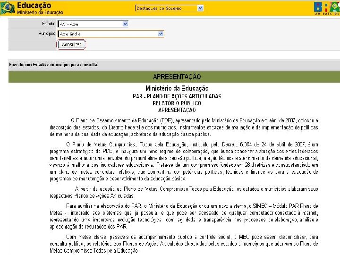Click the Brasil government logo at top right
This screenshot has width=340, height=255.
pyautogui.click(x=327, y=8)
